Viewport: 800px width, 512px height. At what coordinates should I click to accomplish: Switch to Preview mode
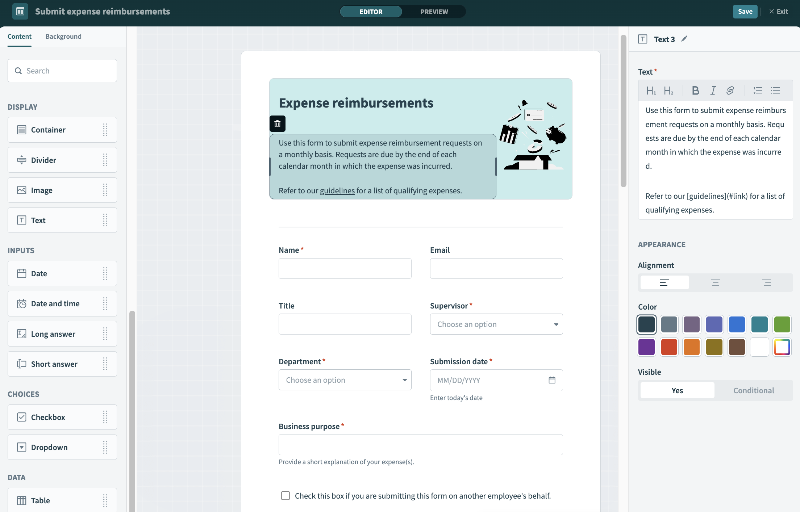(434, 11)
